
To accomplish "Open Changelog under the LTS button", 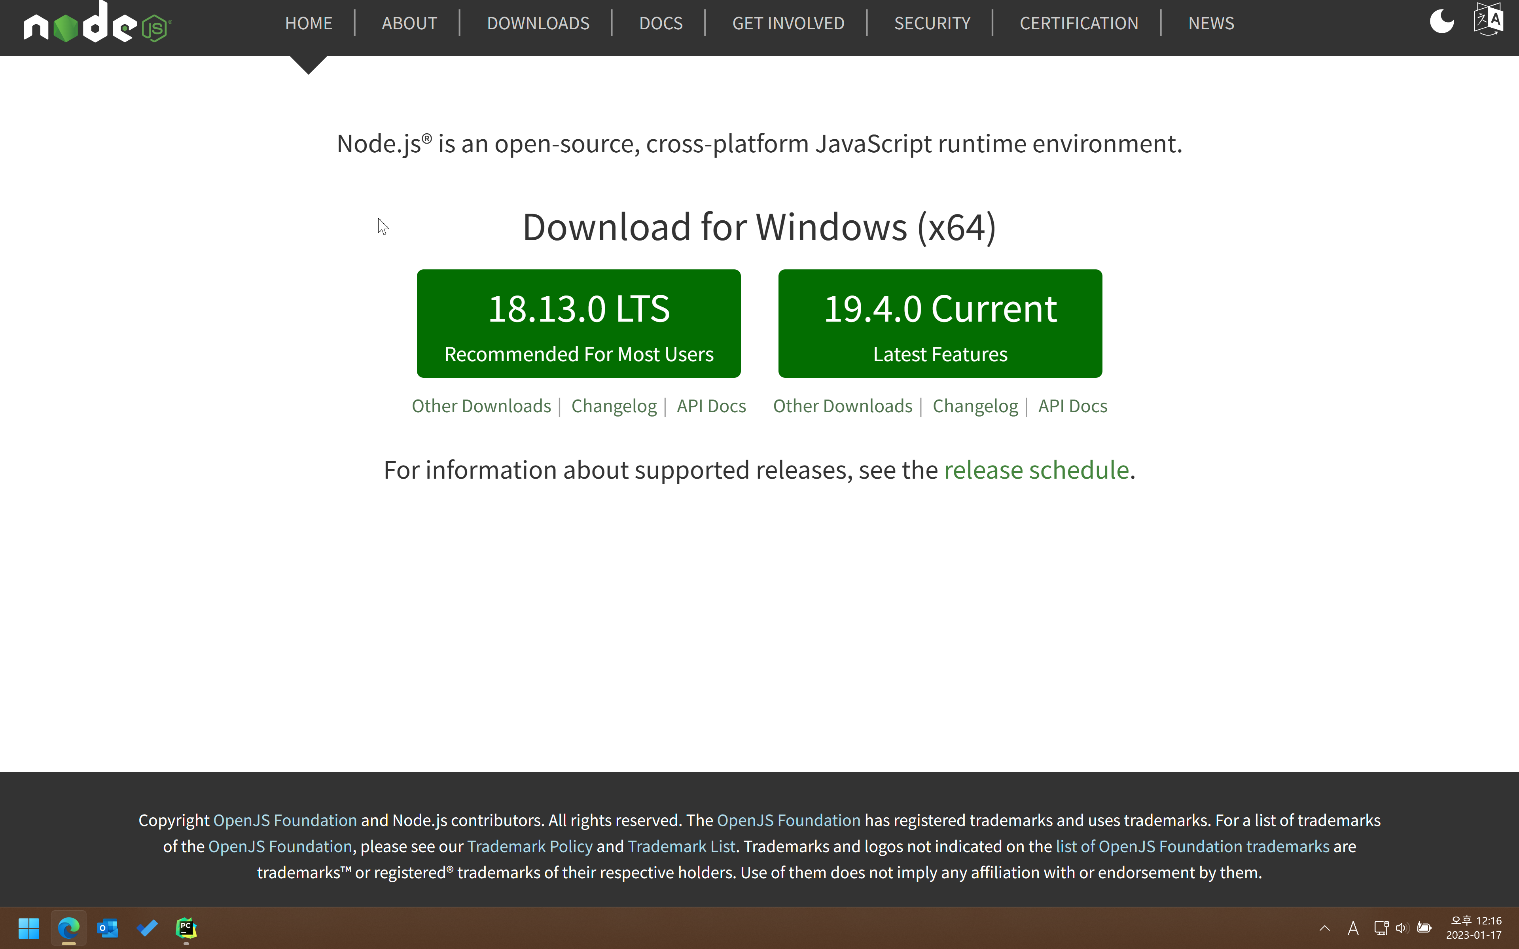I will [x=614, y=406].
